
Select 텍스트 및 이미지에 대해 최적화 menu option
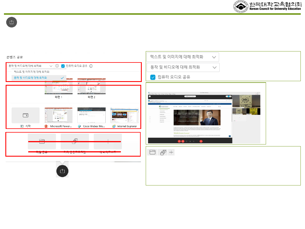pos(34,72)
